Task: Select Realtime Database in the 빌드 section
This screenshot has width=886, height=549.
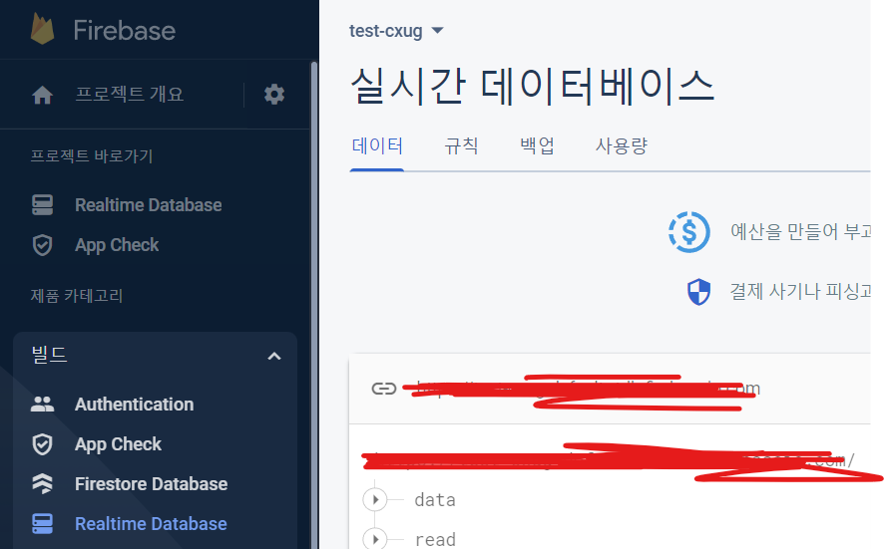Action: click(151, 524)
